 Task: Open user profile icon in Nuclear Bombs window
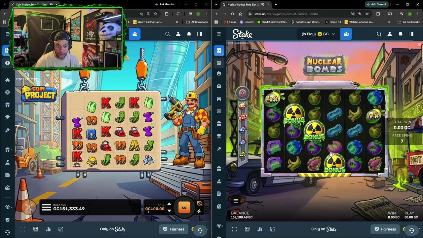(x=390, y=34)
